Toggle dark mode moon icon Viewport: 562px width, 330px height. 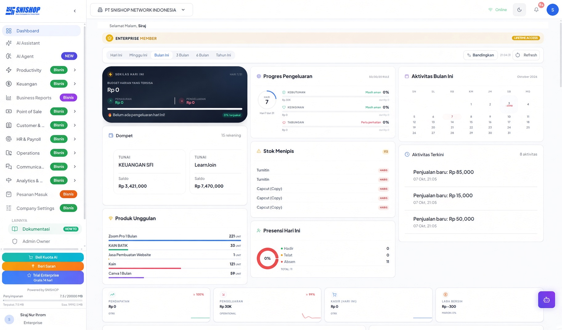click(519, 10)
